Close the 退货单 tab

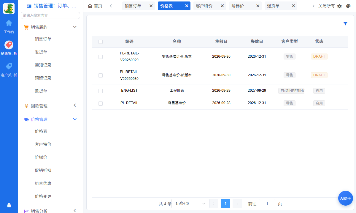click(293, 6)
